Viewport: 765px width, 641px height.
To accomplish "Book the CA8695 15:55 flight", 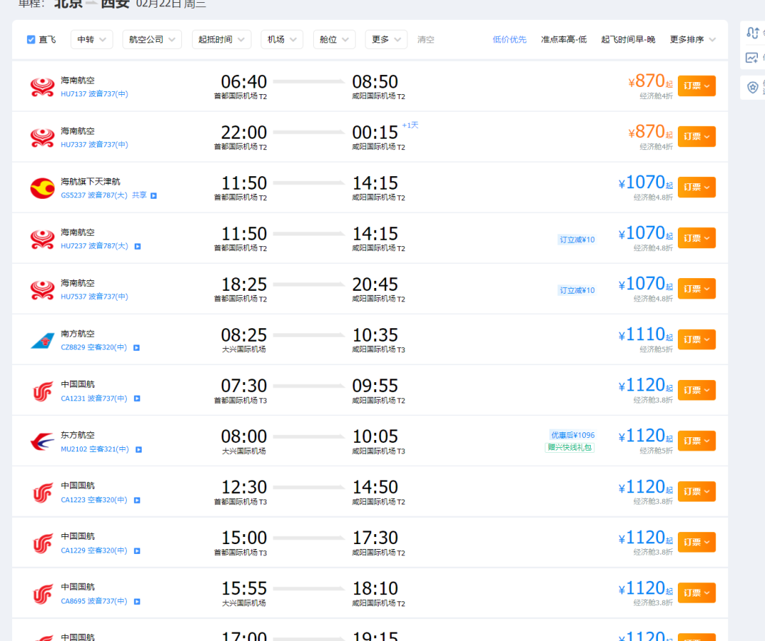I will pyautogui.click(x=697, y=593).
